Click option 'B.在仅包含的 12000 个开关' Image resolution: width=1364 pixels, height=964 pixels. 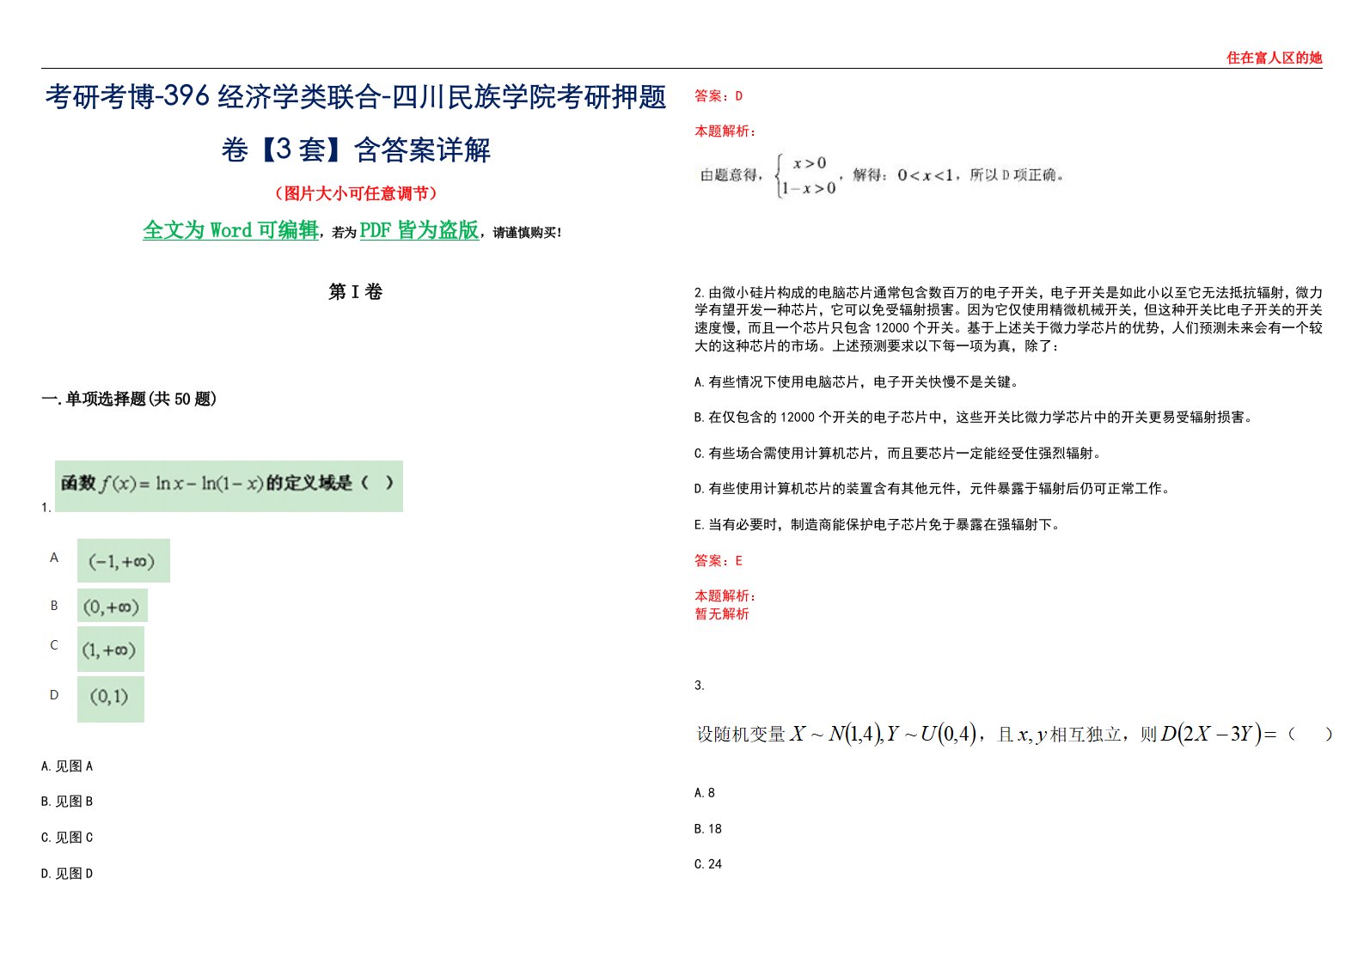tap(975, 418)
